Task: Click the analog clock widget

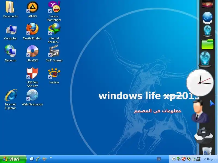Action: (200, 83)
